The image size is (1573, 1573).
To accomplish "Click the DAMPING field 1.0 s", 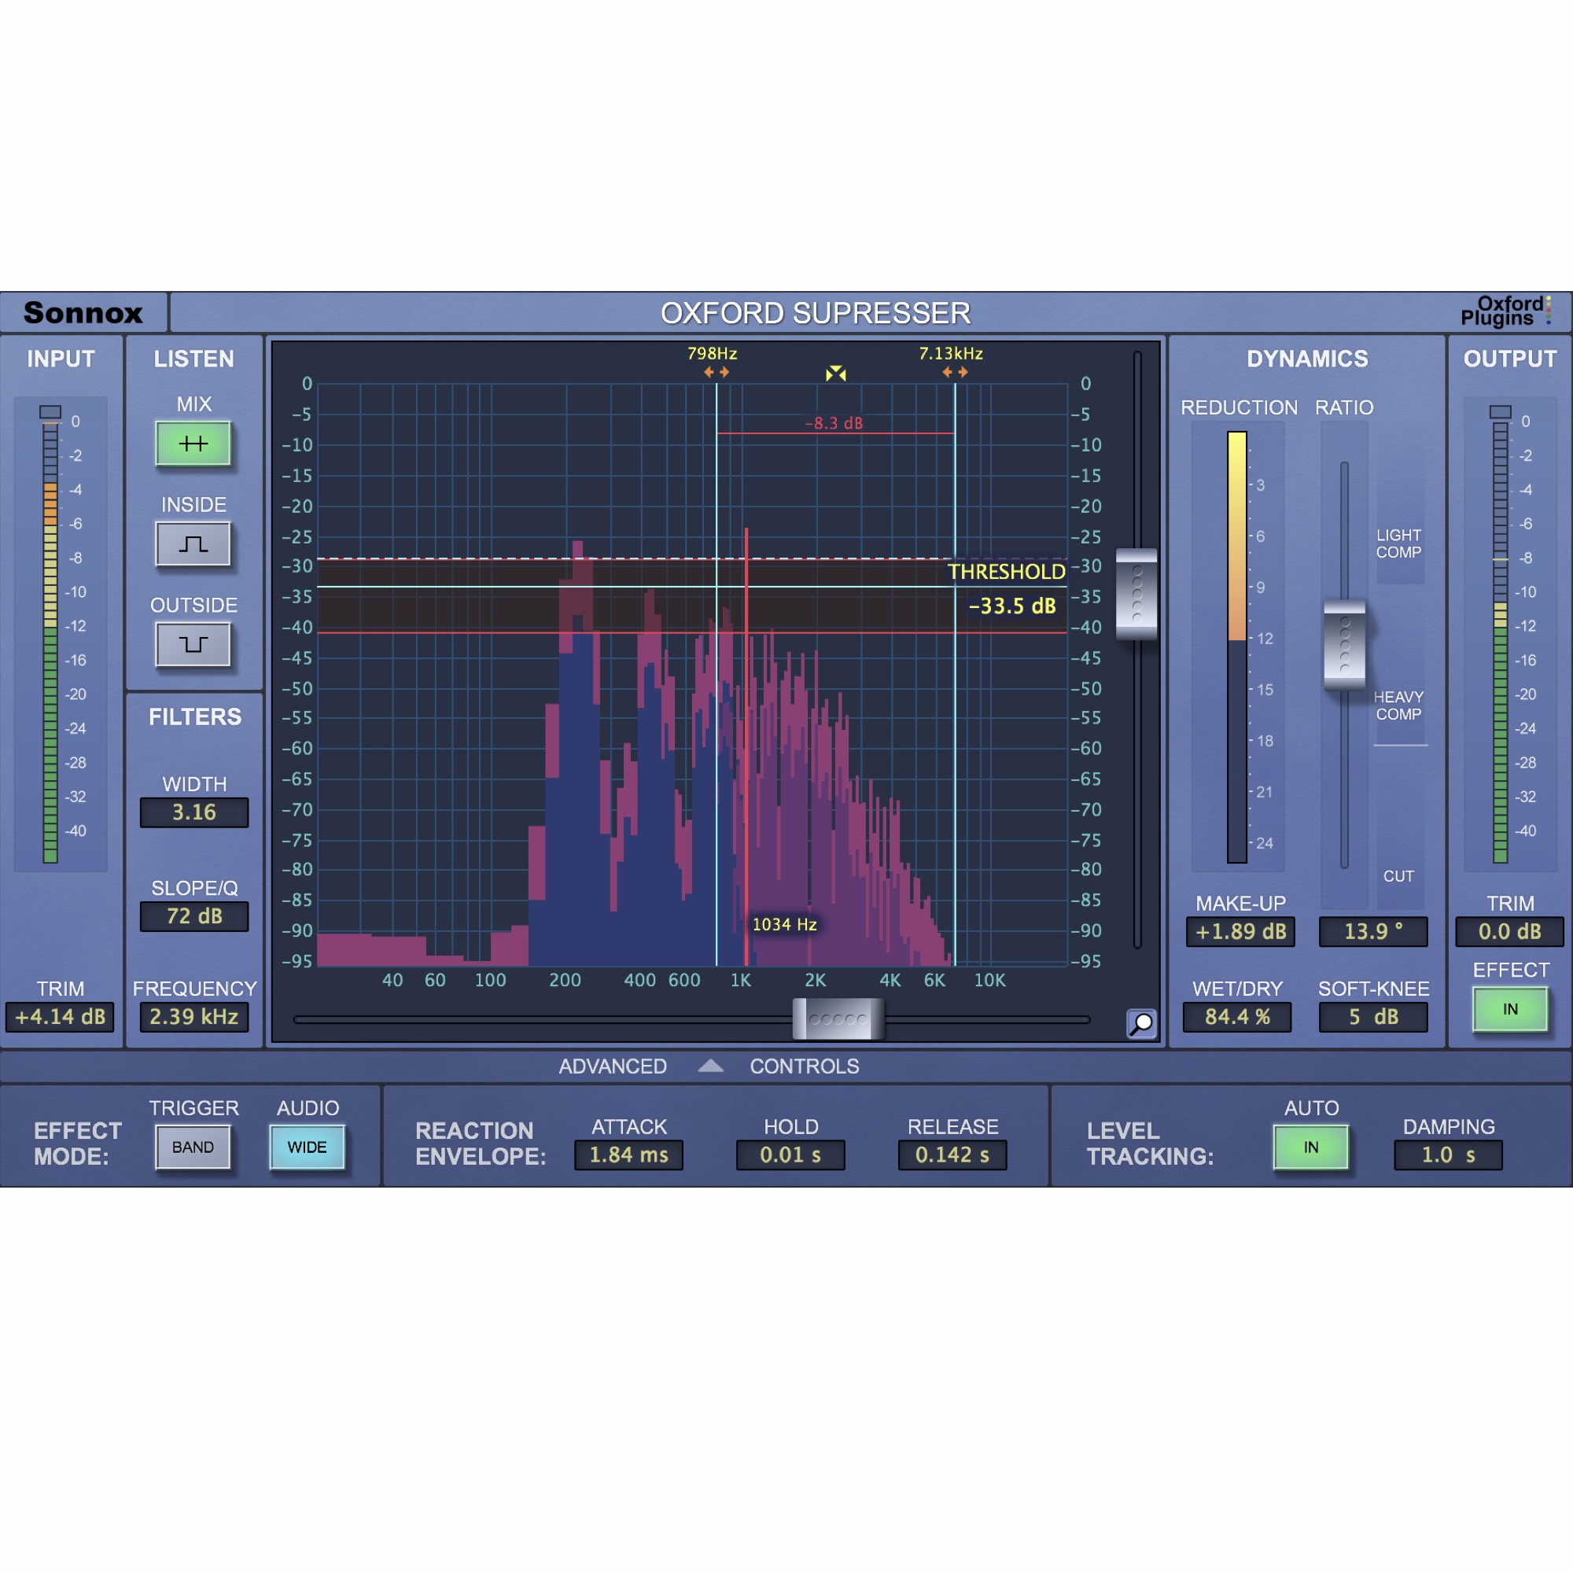I will pyautogui.click(x=1449, y=1155).
